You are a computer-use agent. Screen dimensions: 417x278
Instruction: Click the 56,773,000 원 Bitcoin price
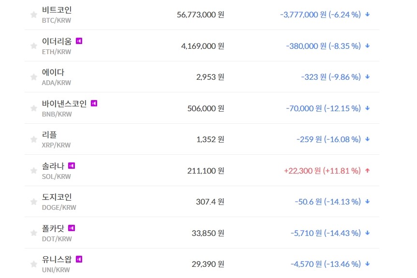[201, 15]
